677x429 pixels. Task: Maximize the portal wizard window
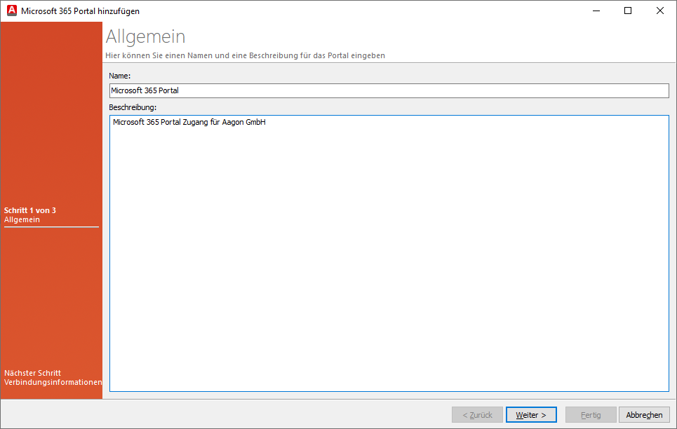tap(628, 11)
